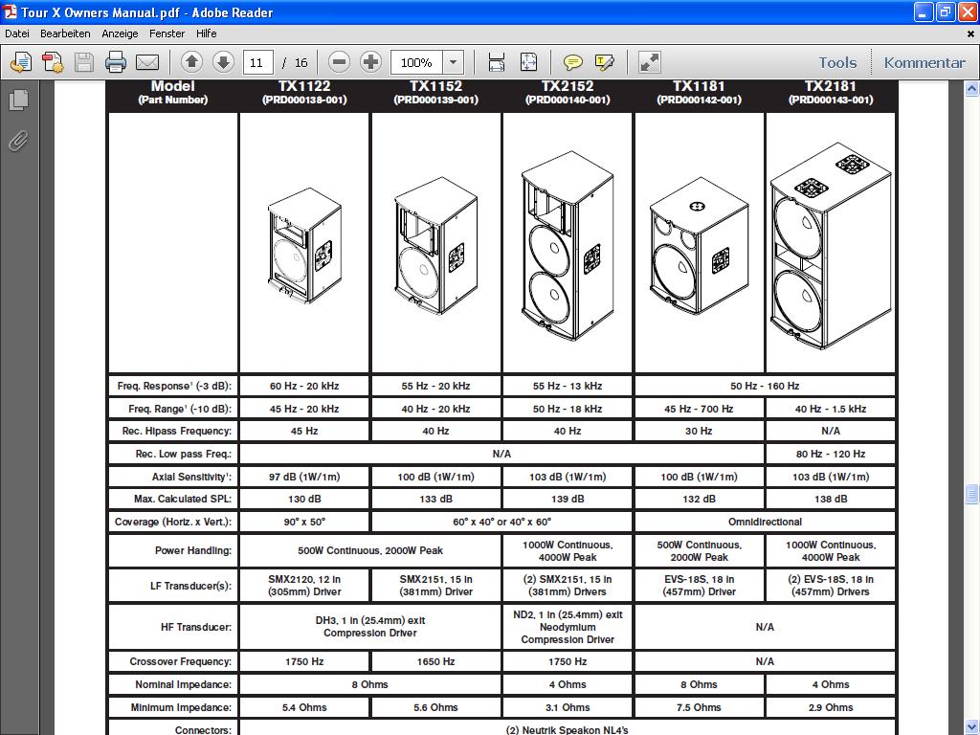980x735 pixels.
Task: Click the TX1152 speaker drawing
Action: [x=435, y=245]
